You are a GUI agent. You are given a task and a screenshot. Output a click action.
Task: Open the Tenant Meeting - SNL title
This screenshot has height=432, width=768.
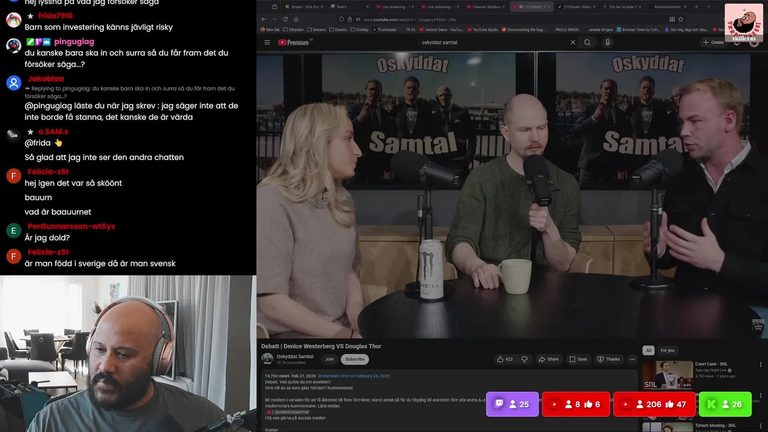click(x=715, y=425)
